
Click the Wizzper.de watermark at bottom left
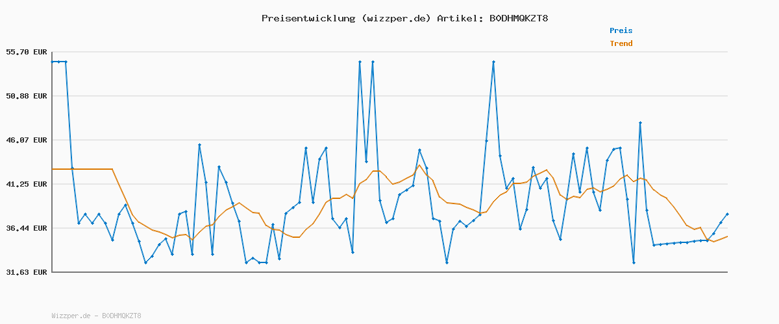pyautogui.click(x=96, y=316)
